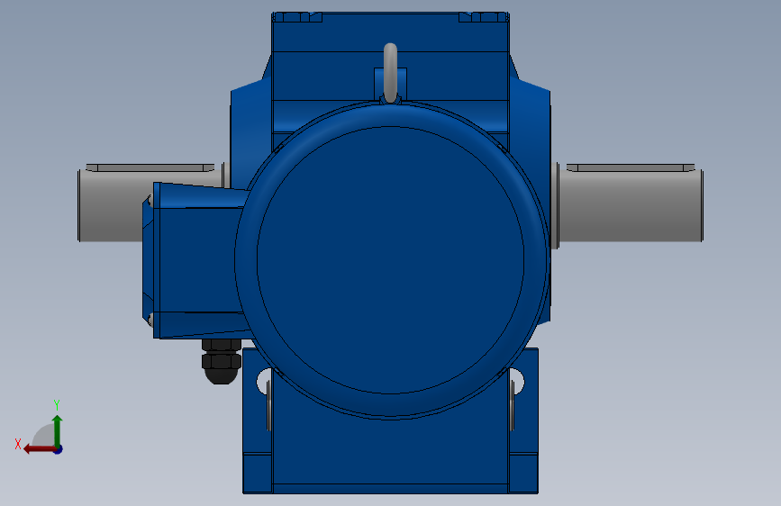Click the green Y axis arrow of triad
The width and height of the screenshot is (781, 506).
58,430
